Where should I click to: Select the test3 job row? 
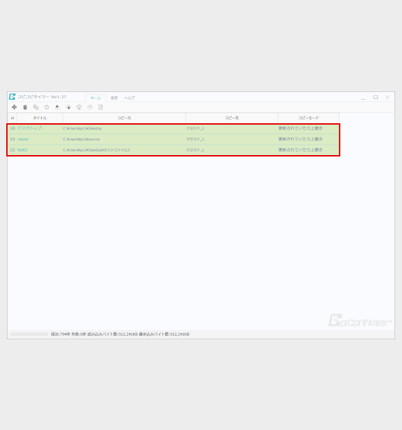[x=173, y=150]
